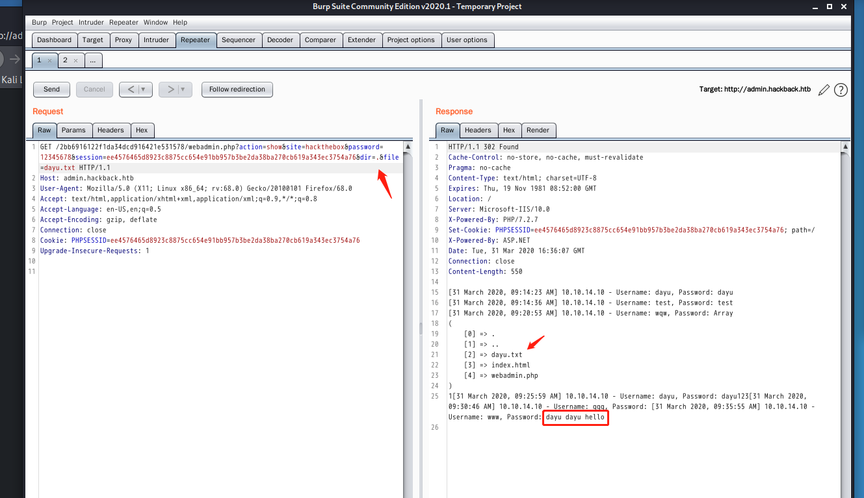Switch to the Dashboard tab
The height and width of the screenshot is (498, 864).
pos(54,40)
